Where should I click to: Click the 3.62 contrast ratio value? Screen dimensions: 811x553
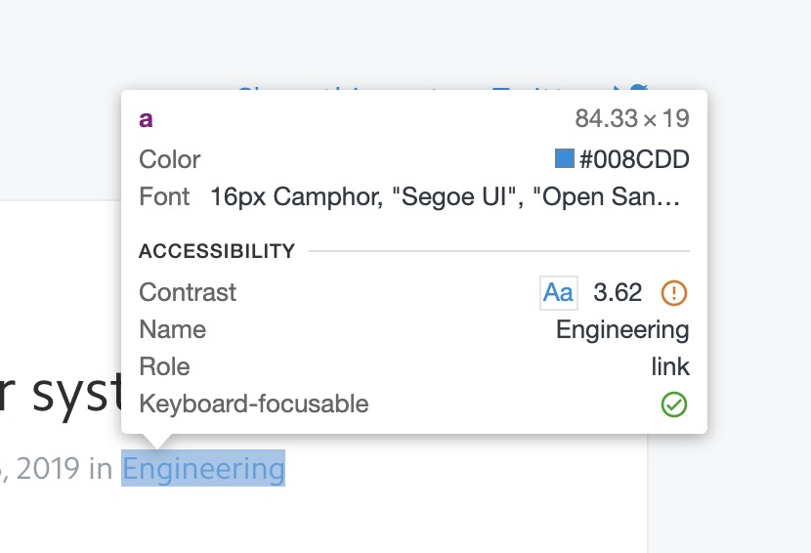pos(618,292)
